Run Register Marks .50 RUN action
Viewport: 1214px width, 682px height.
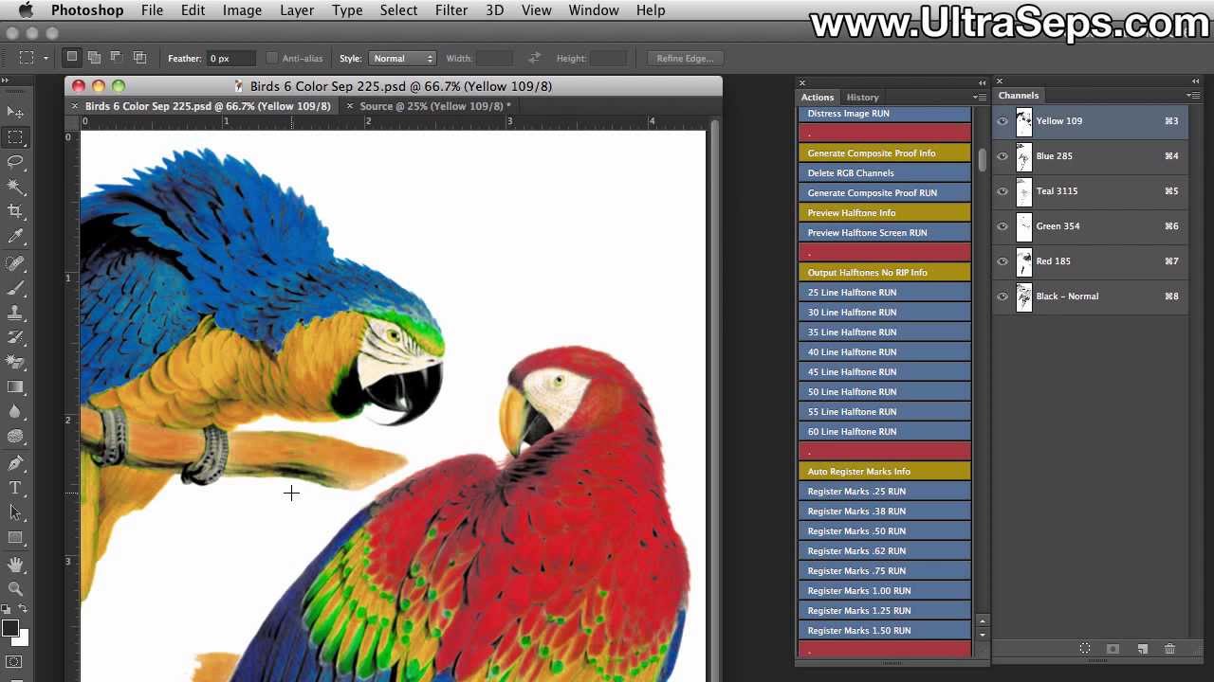(885, 531)
